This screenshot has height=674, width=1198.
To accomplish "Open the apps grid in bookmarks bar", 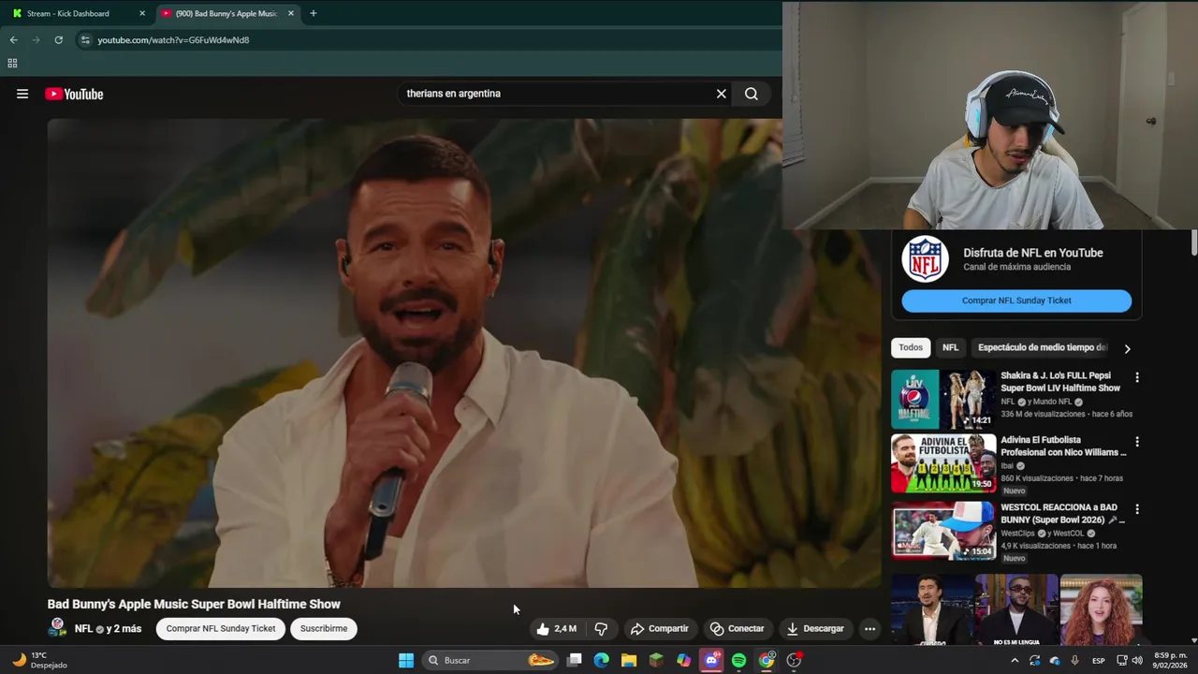I will (x=12, y=64).
